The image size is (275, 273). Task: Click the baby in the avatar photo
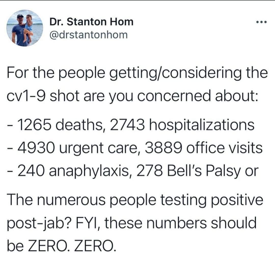28,28
